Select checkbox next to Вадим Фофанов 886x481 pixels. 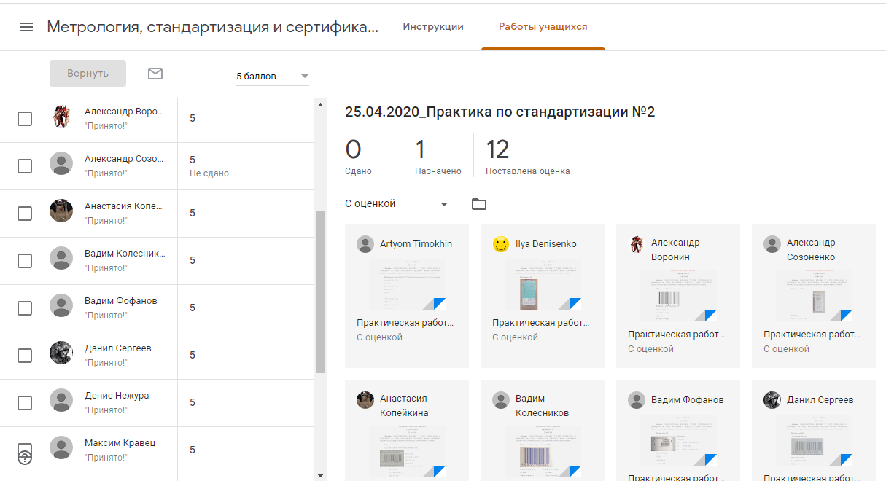click(x=25, y=308)
